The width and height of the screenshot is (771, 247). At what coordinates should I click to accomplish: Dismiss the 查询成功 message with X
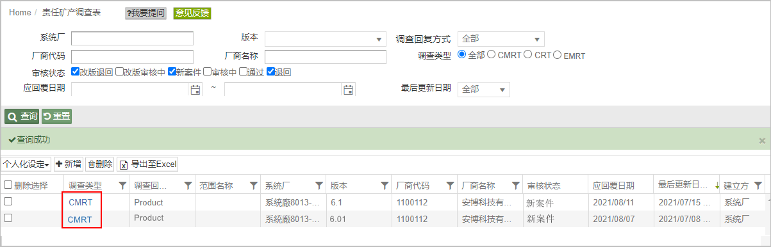pyautogui.click(x=762, y=140)
